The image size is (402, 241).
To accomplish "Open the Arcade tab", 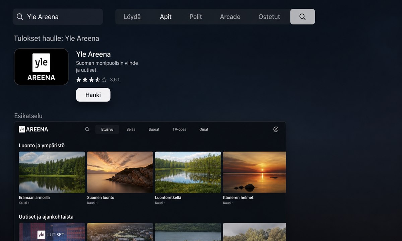I will tap(230, 17).
